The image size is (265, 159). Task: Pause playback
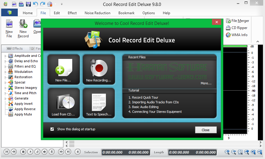pyautogui.click(x=52, y=152)
